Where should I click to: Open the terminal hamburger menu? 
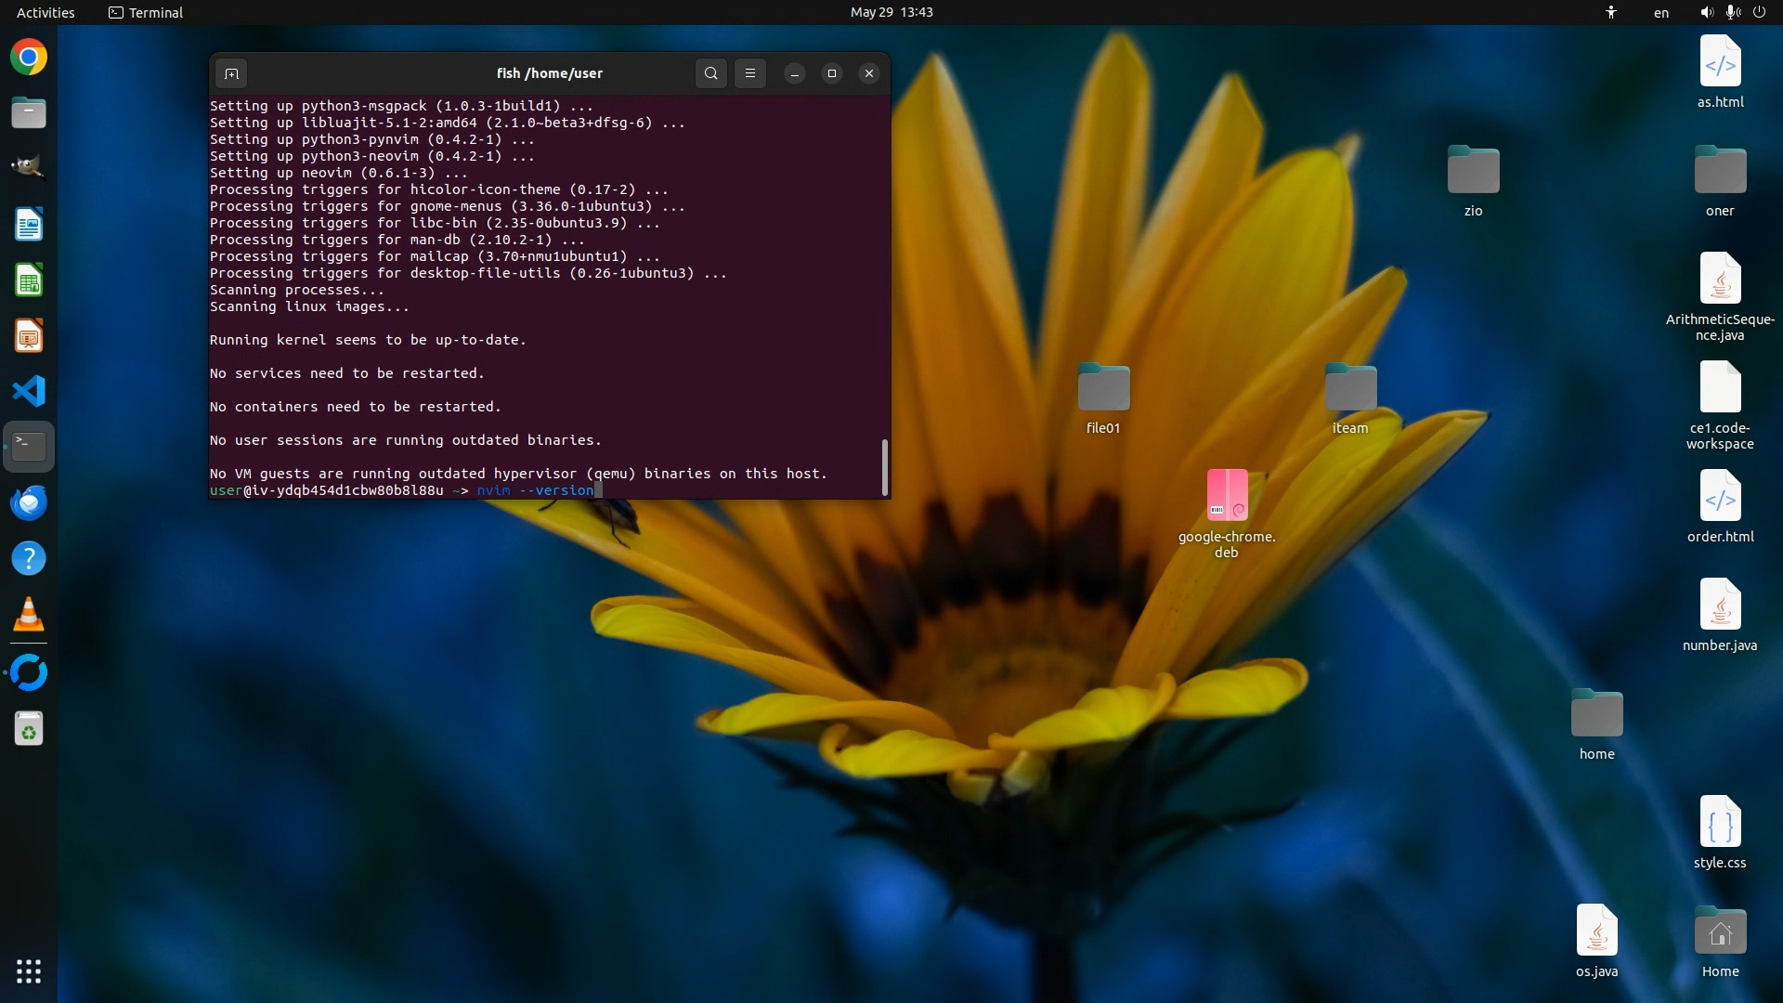click(x=750, y=73)
